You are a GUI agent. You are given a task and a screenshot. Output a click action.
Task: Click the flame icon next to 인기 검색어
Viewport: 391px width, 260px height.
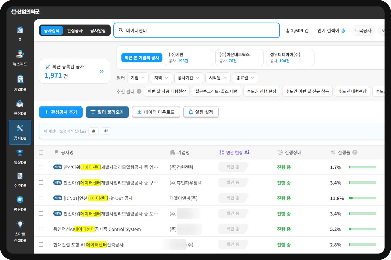coord(343,31)
